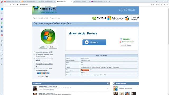The height and width of the screenshot is (95, 169).
Task: Open the search tabs magnifier icon
Action: (x=157, y=1)
